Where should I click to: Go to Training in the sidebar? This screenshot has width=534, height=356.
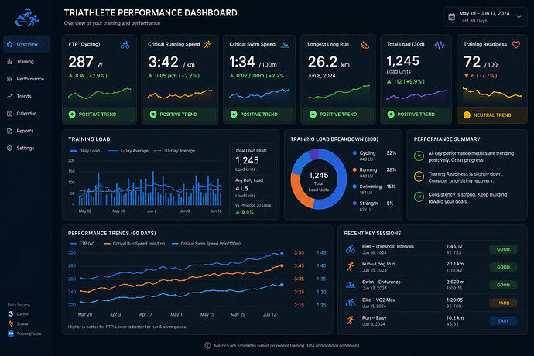[x=26, y=62]
